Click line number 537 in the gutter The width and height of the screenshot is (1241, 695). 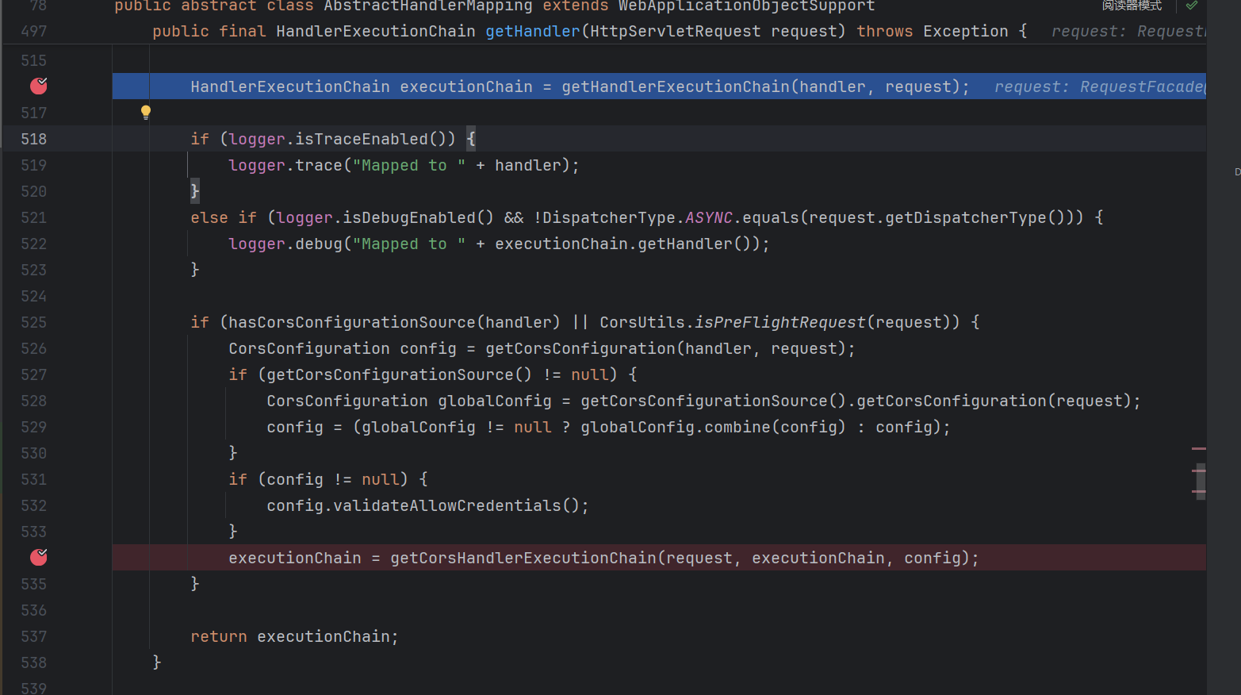pos(33,636)
